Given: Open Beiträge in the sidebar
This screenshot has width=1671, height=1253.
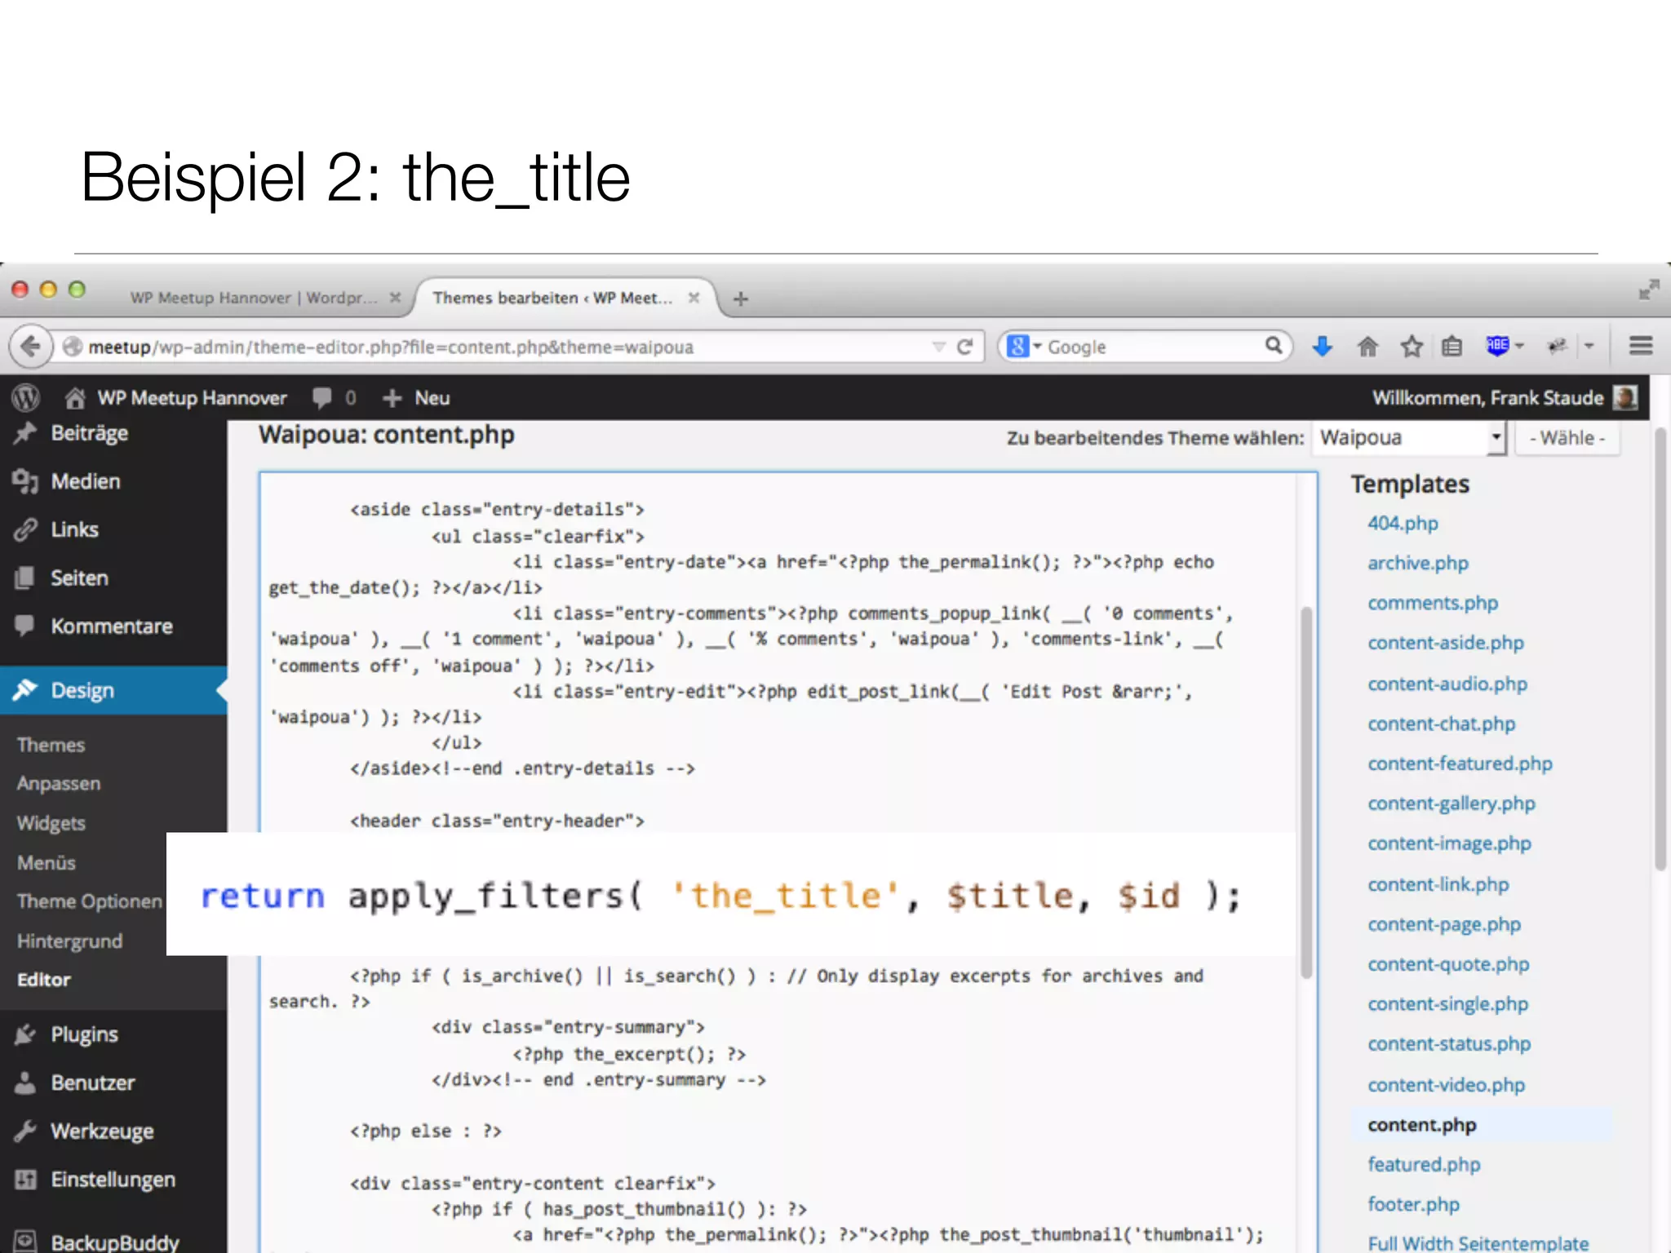Looking at the screenshot, I should point(90,433).
